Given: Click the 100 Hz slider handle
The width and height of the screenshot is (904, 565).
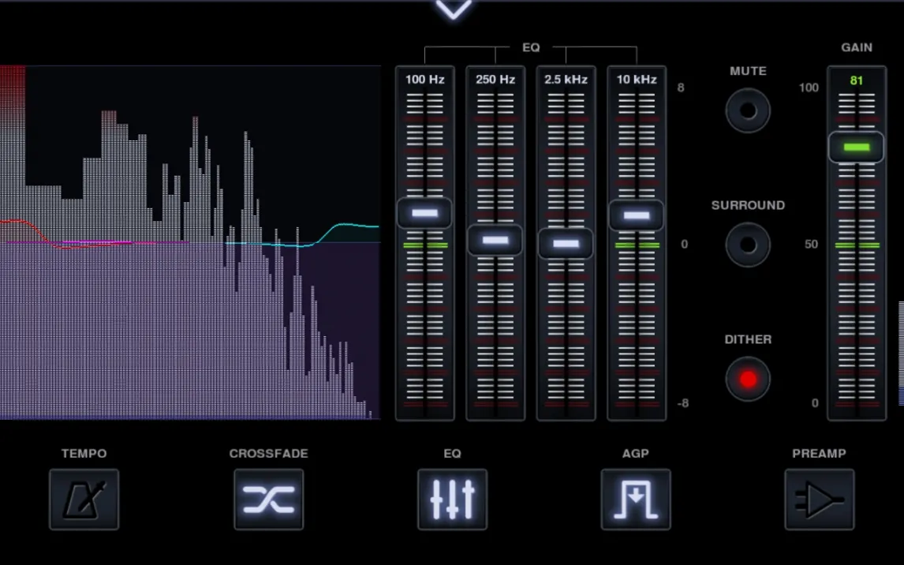Looking at the screenshot, I should (x=424, y=213).
